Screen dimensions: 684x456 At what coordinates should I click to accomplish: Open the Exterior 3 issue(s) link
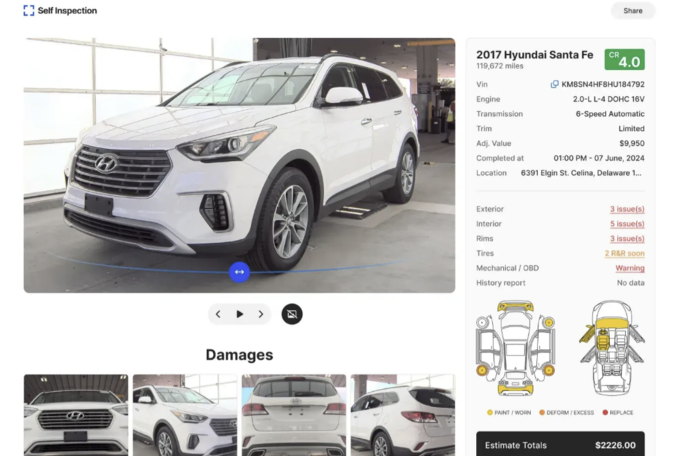(x=627, y=209)
